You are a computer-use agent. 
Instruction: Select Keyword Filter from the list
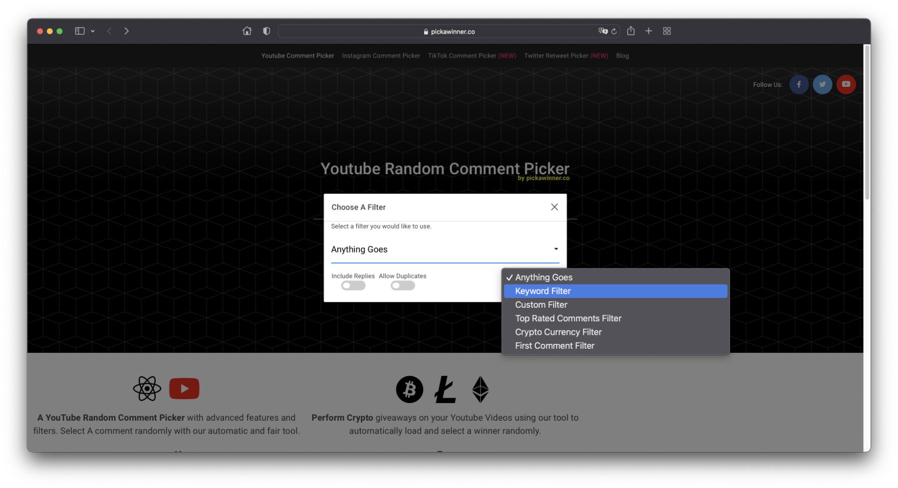(543, 291)
